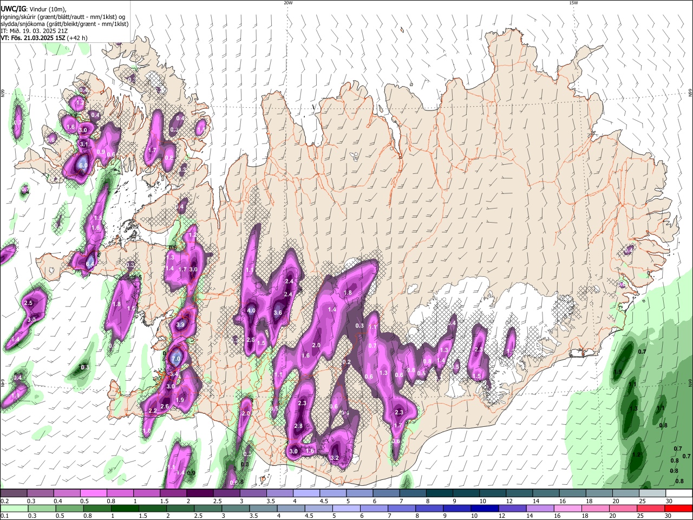Click the '3.1' precipitation value in the Westfjords

84,144
